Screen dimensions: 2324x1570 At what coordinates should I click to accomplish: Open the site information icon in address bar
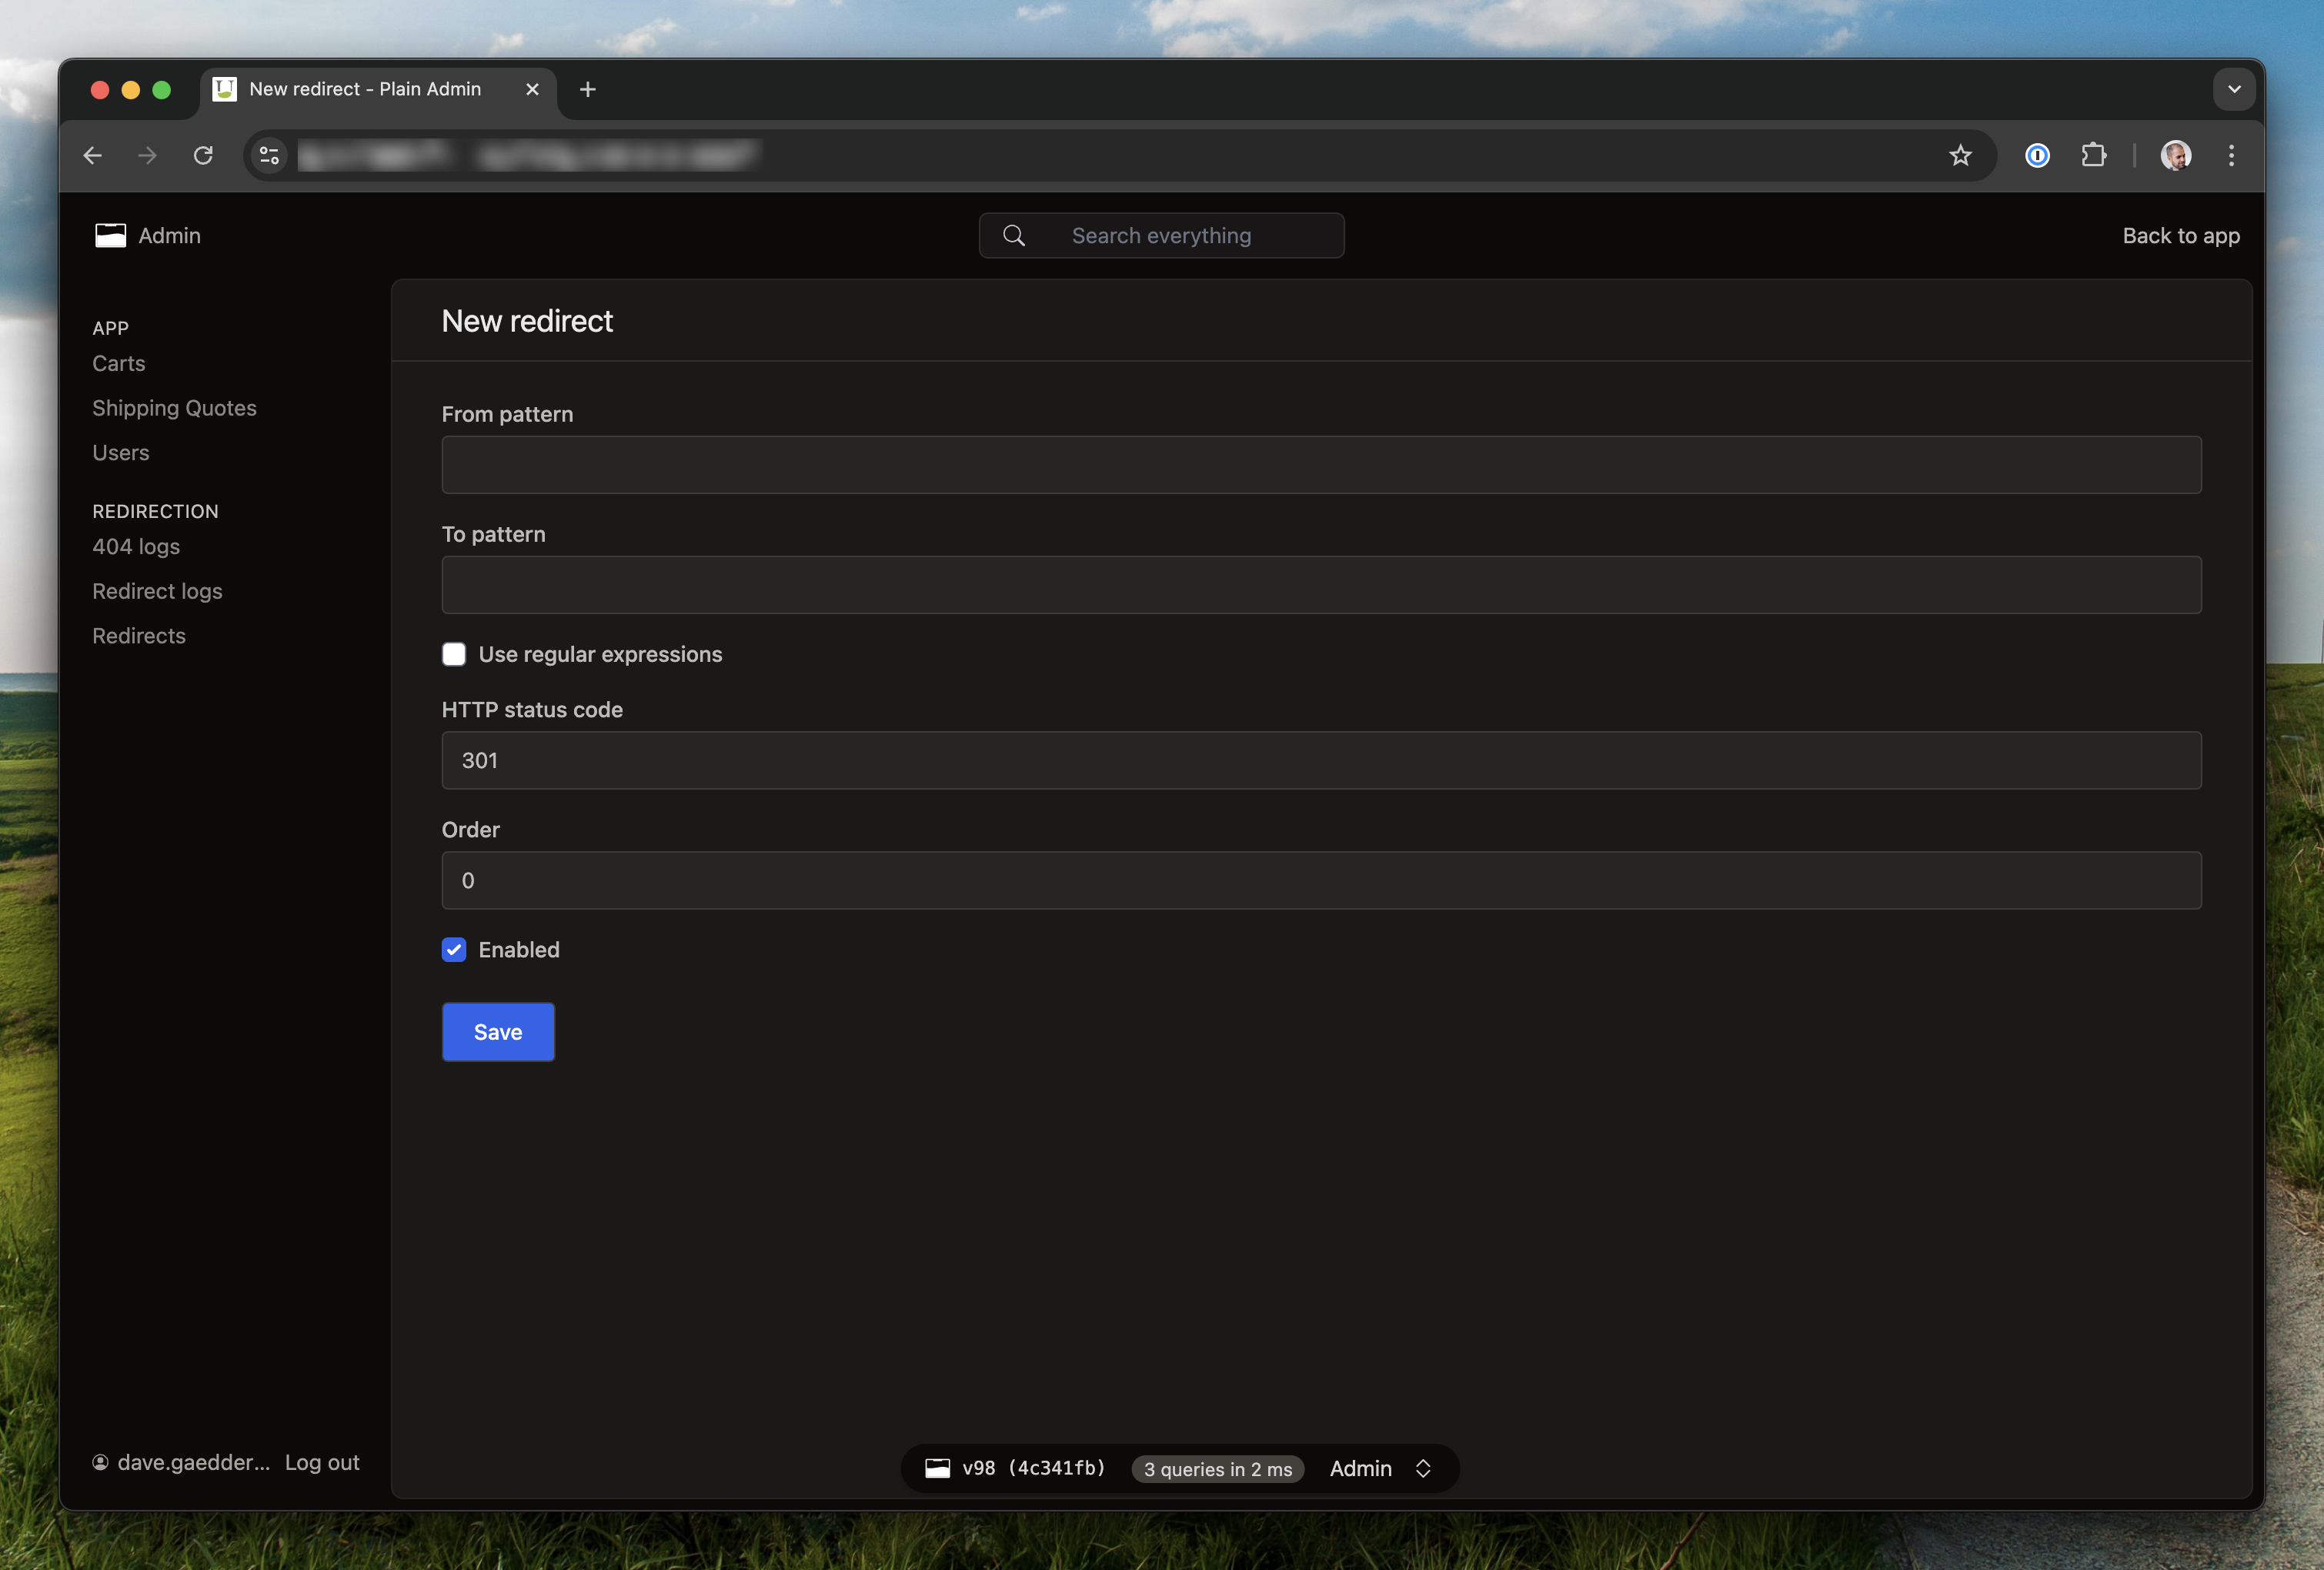tap(269, 155)
